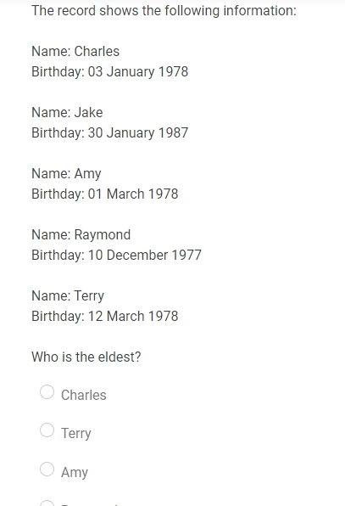Viewport: 345px width, 506px height.
Task: Click the Charles answer option label
Action: point(84,395)
